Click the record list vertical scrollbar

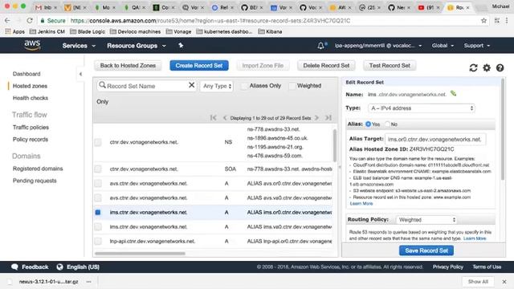coord(335,145)
